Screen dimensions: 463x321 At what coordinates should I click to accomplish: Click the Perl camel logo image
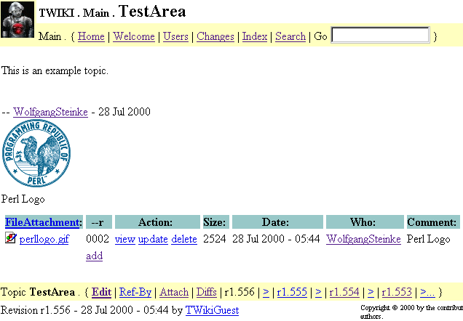36,155
